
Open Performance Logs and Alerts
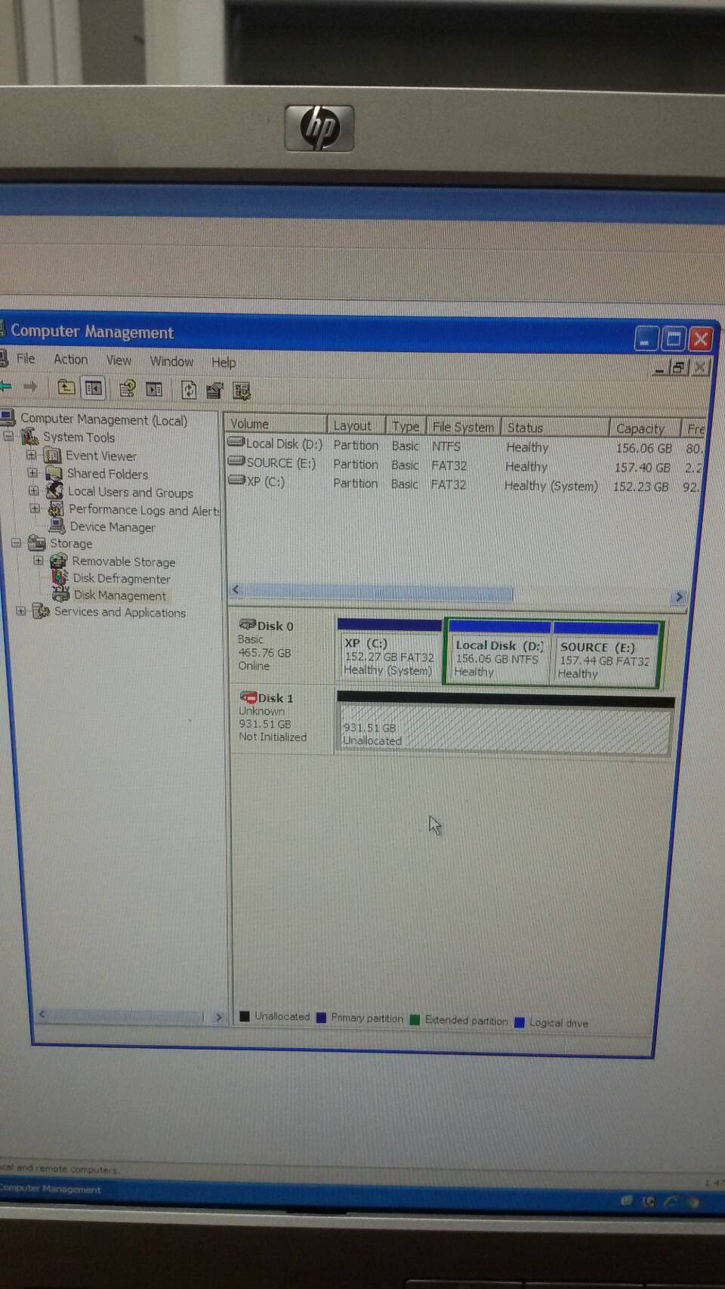pos(143,510)
